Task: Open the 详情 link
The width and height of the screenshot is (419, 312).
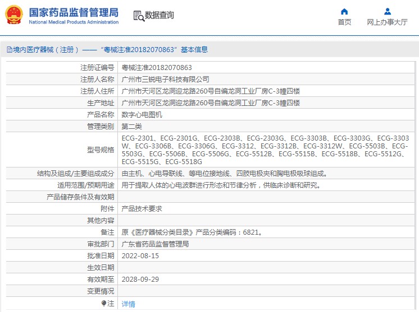Action: click(x=128, y=304)
